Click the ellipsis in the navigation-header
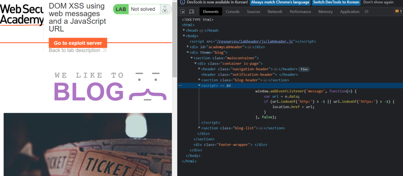403x176 pixels. pos(275,69)
